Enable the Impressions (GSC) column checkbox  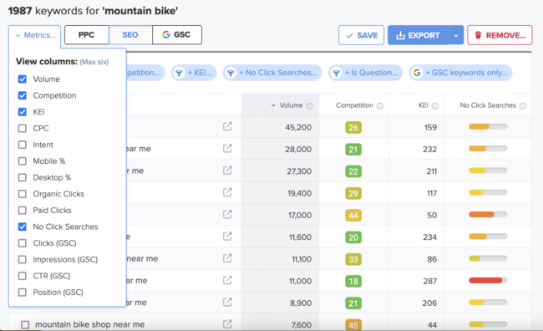pos(23,259)
